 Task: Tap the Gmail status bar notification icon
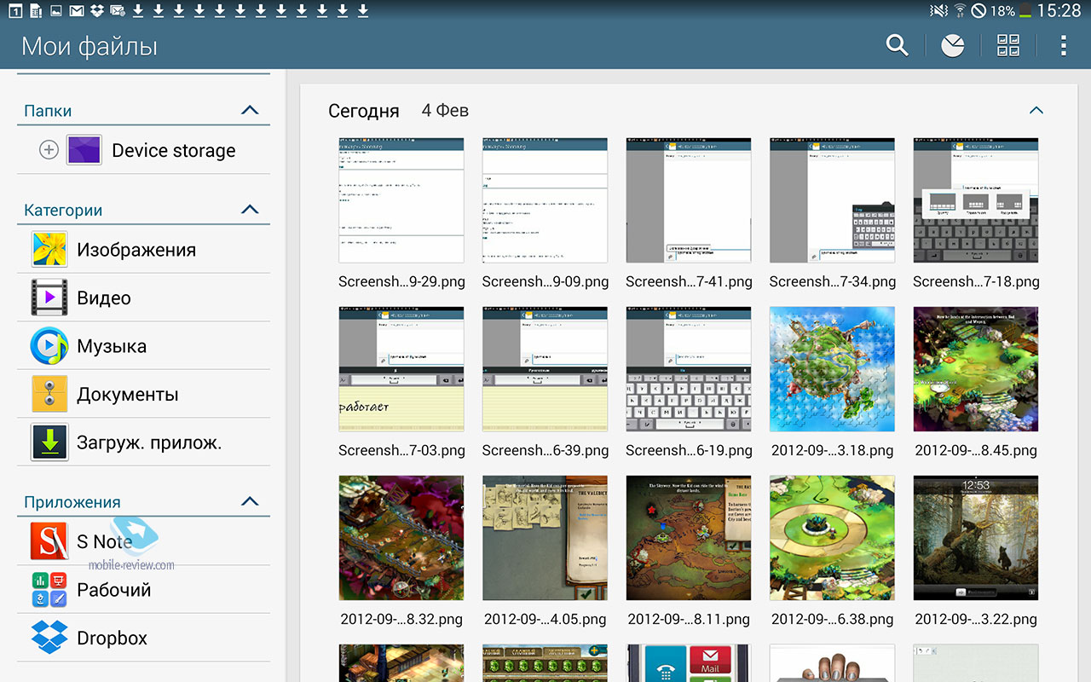(77, 11)
